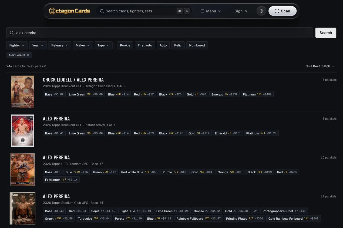Show the +2 more parallels
The height and width of the screenshot is (228, 343).
pyautogui.click(x=255, y=211)
